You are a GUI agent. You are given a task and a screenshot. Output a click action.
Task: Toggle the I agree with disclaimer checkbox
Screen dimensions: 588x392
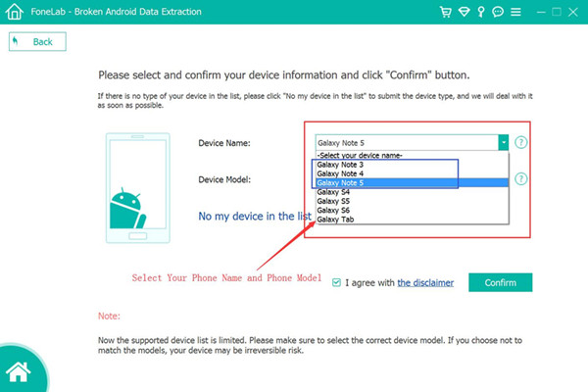click(336, 282)
